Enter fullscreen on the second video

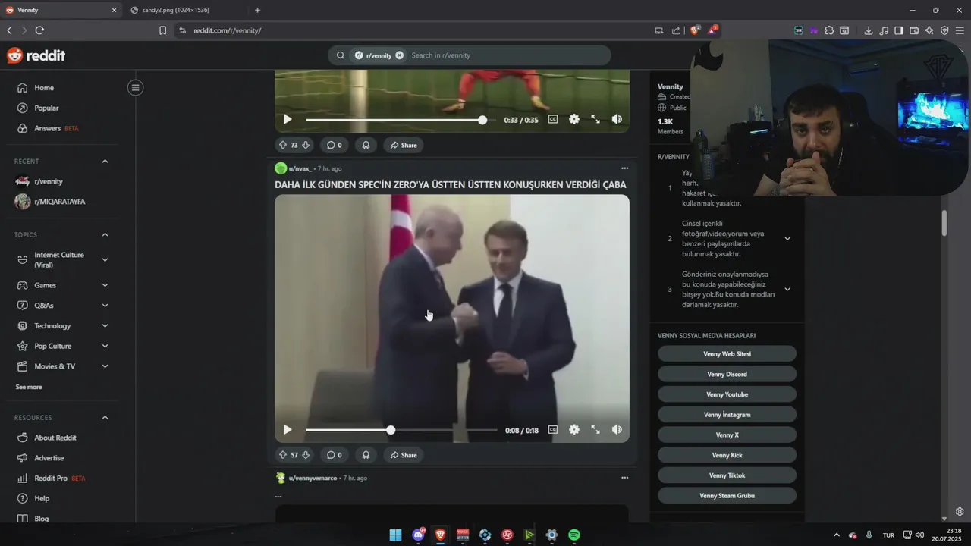[x=595, y=429]
